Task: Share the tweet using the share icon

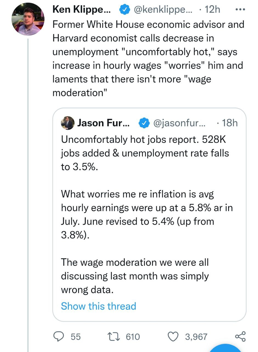Action: coord(240,337)
